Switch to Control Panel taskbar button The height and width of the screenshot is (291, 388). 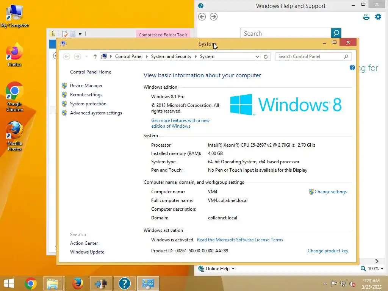pos(148,283)
